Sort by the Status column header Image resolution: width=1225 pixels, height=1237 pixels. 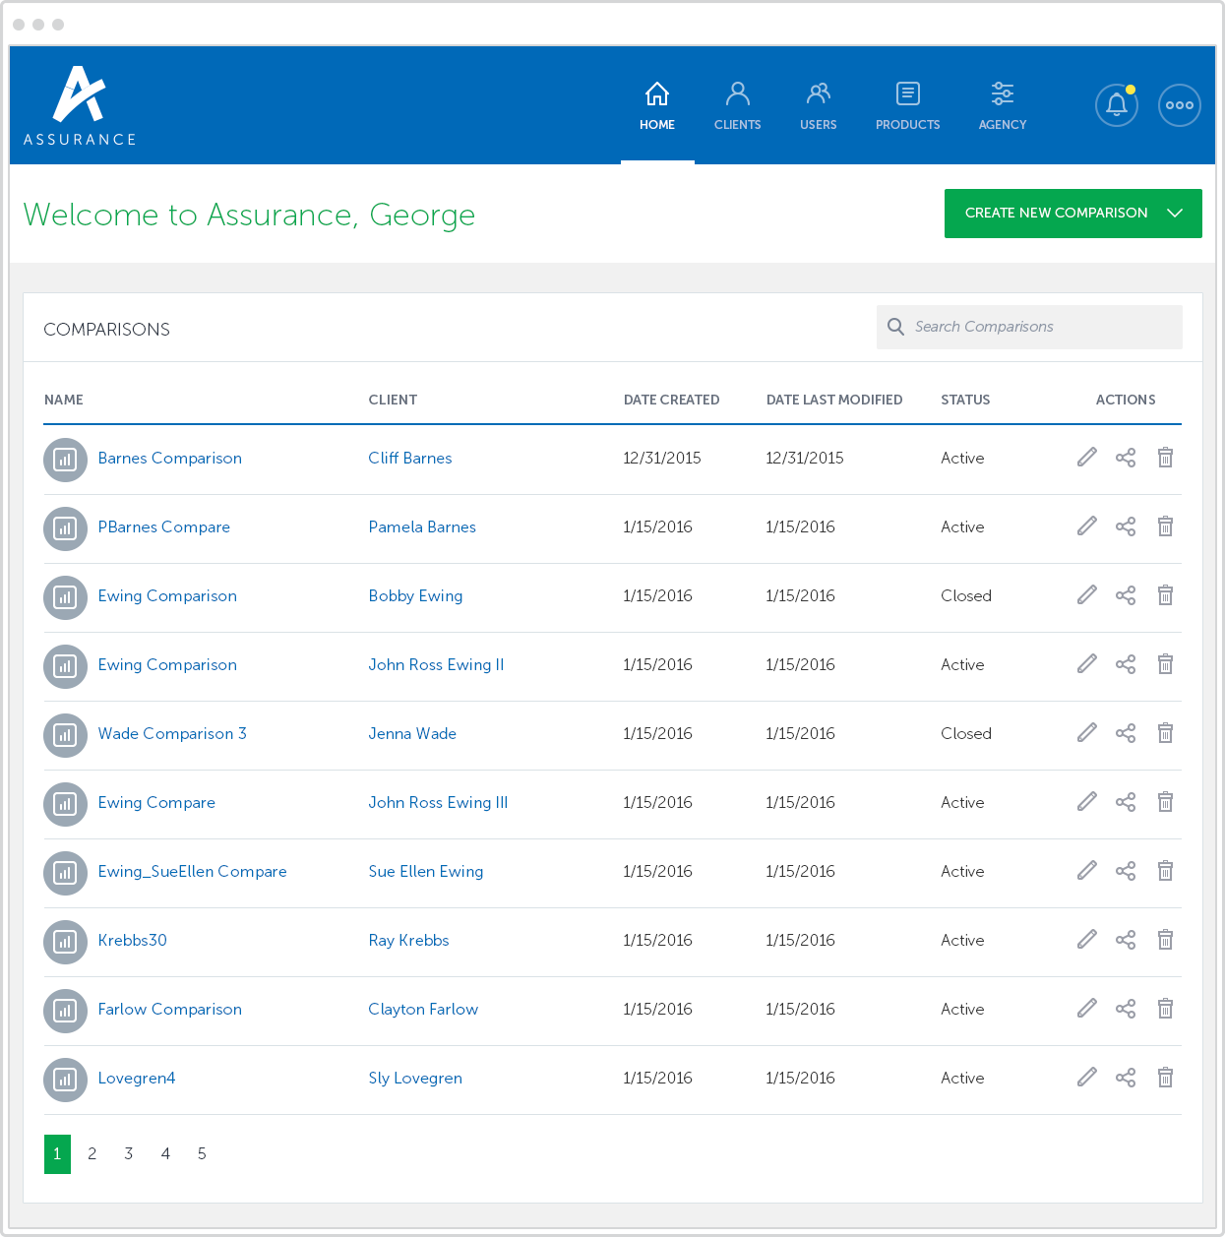coord(965,400)
